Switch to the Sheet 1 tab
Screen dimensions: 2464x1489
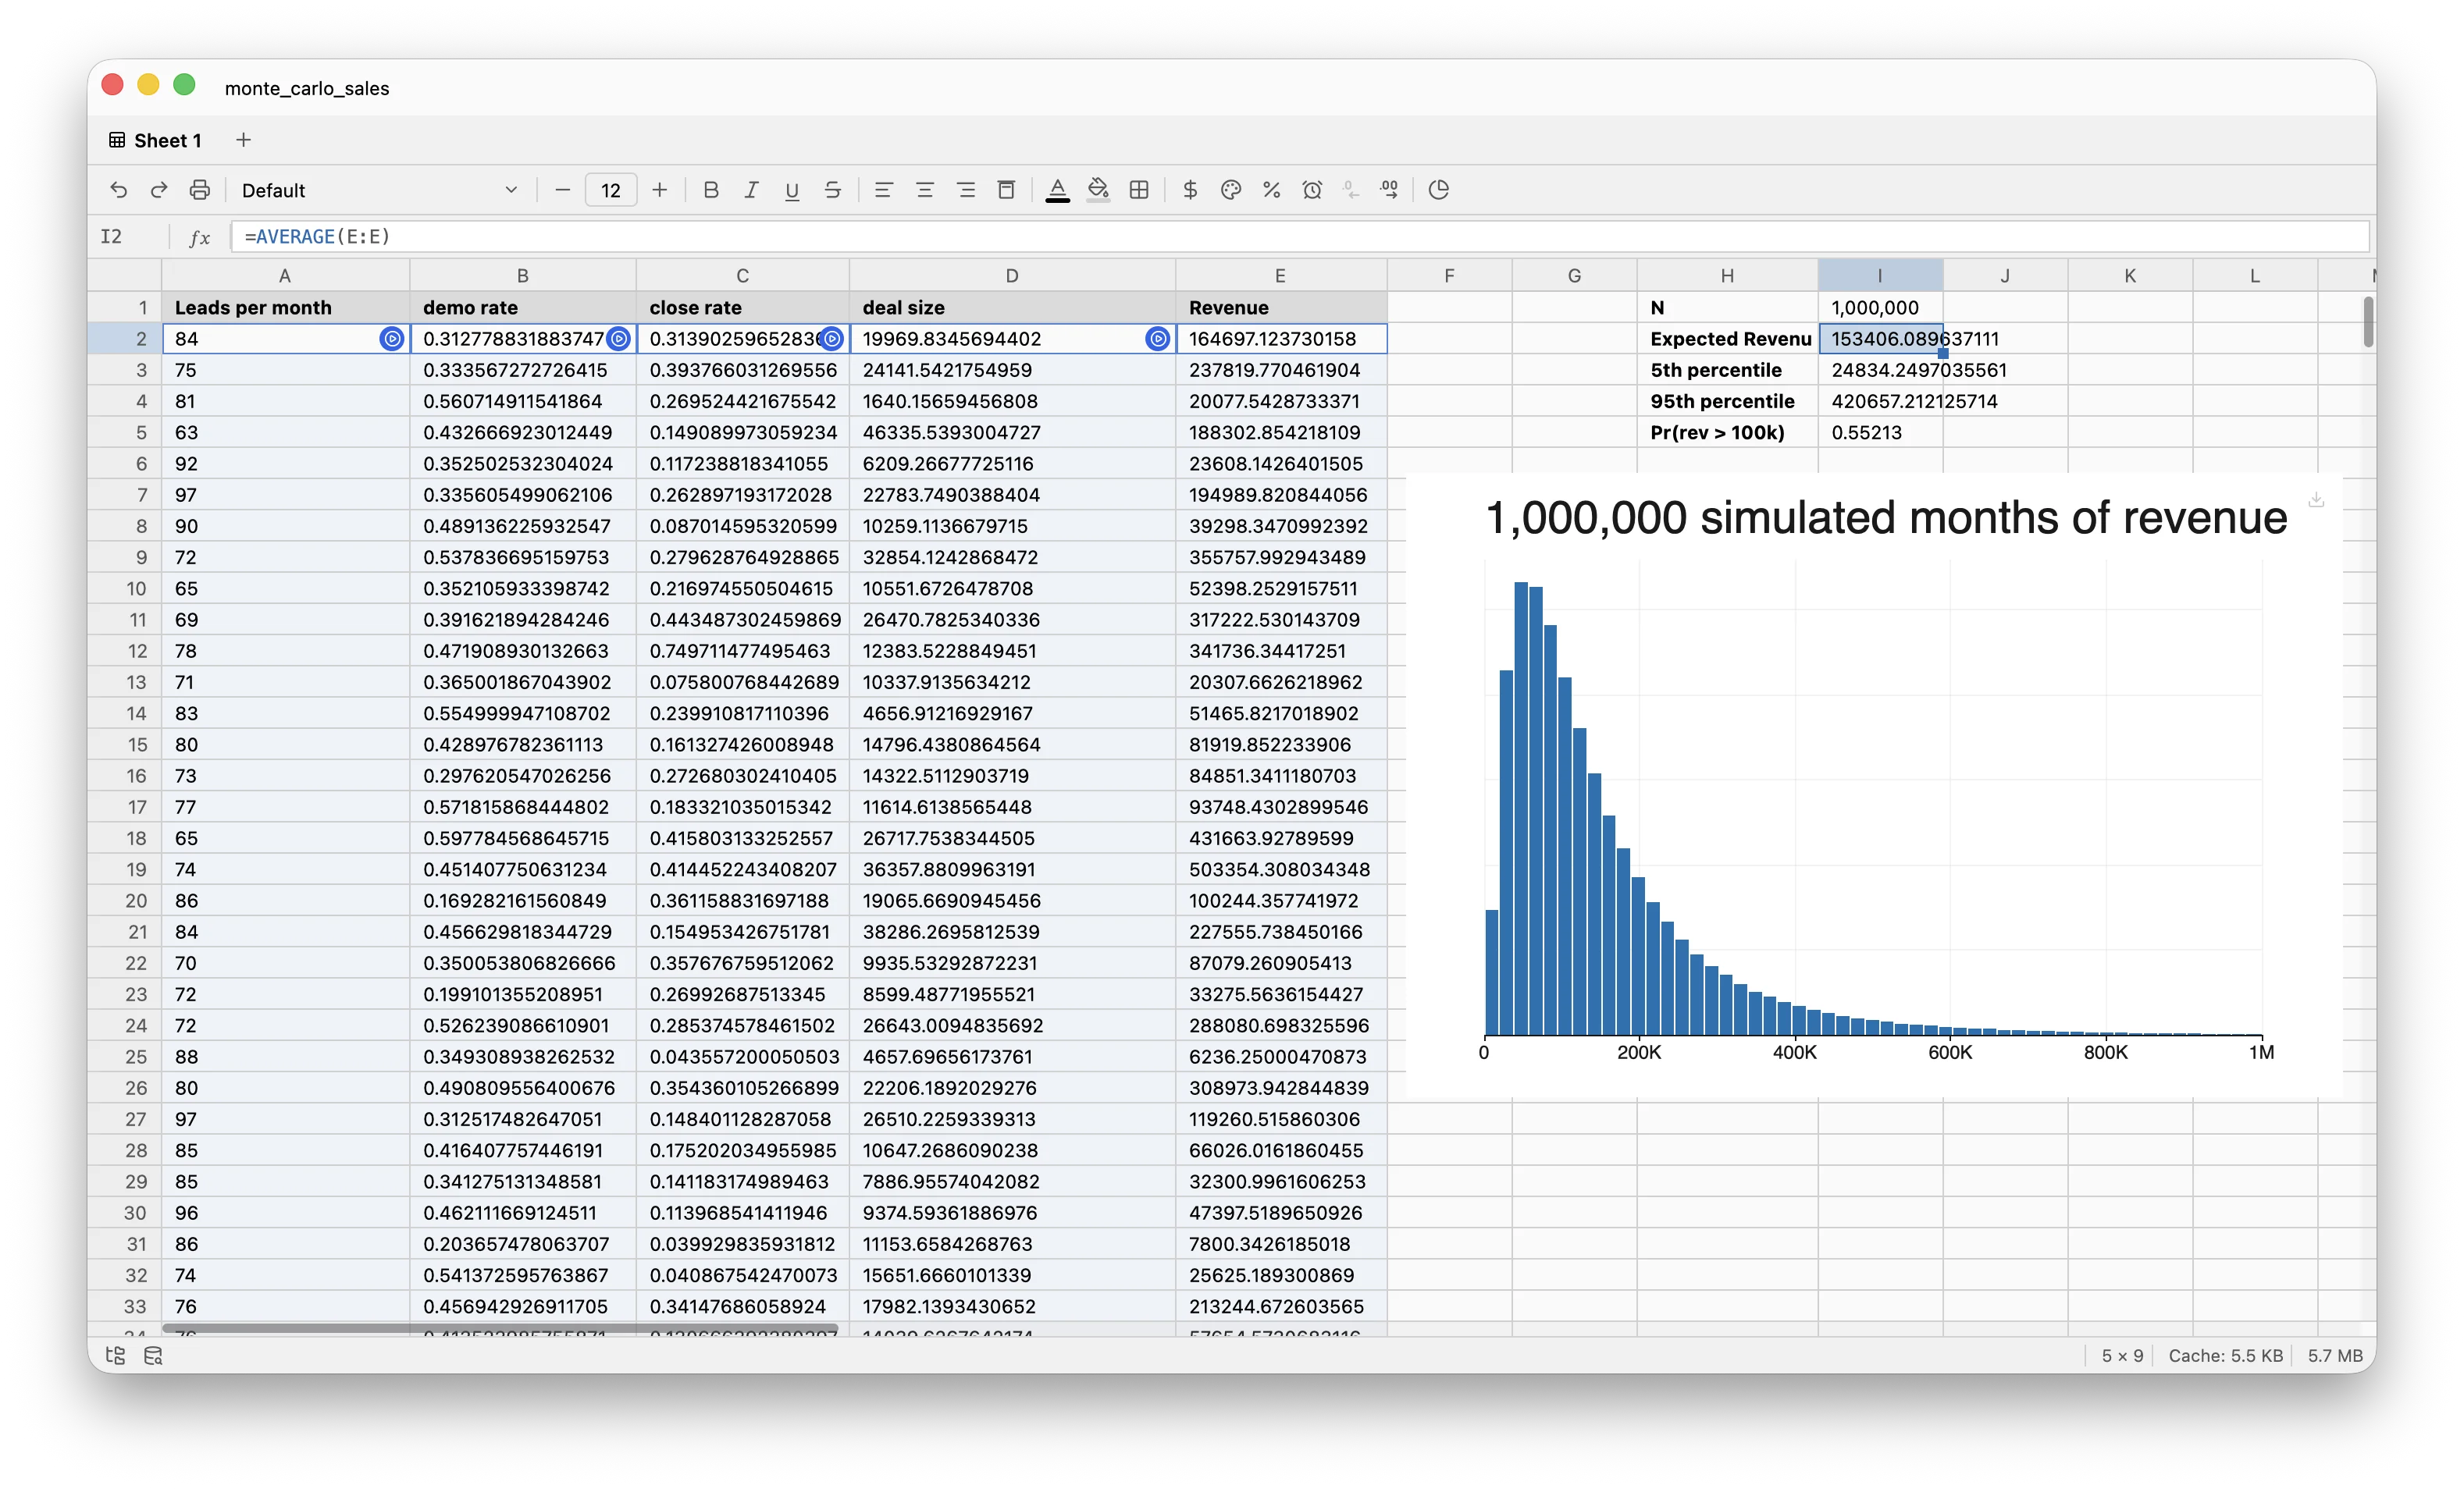[156, 140]
